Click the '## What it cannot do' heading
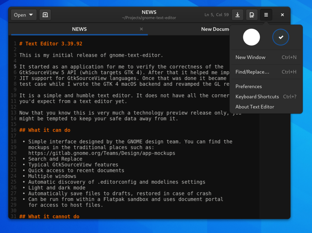 click(49, 216)
